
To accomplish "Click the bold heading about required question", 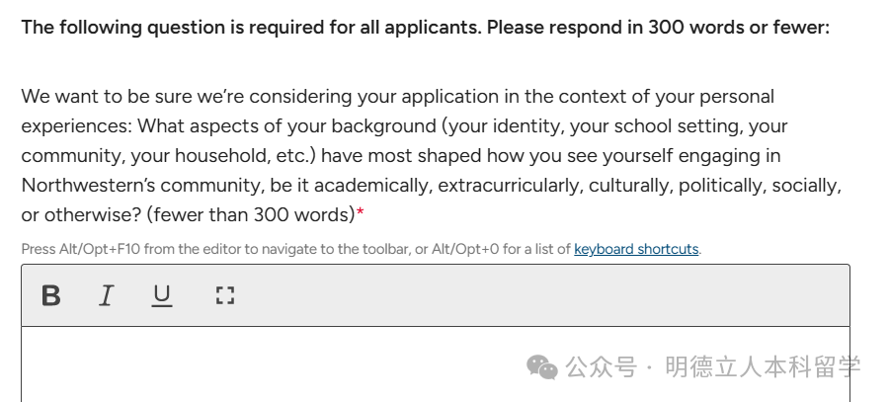I will 425,28.
